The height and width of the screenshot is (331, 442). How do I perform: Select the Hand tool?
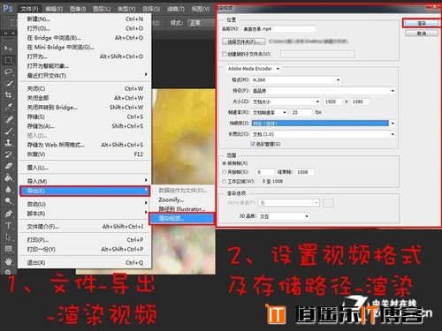tap(8, 261)
